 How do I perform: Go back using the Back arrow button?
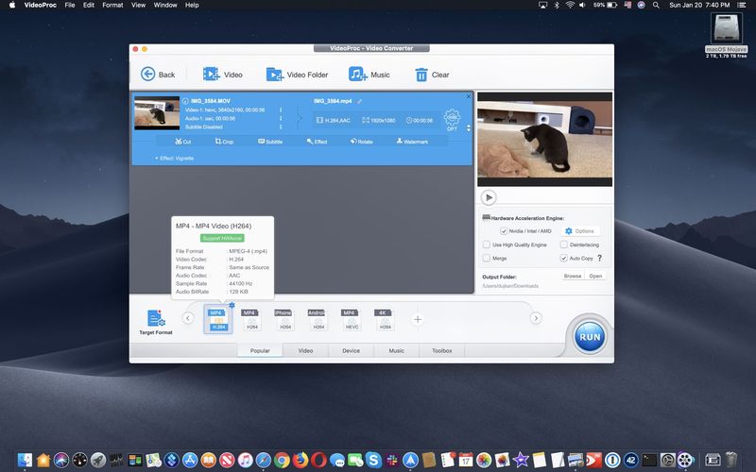pyautogui.click(x=158, y=75)
